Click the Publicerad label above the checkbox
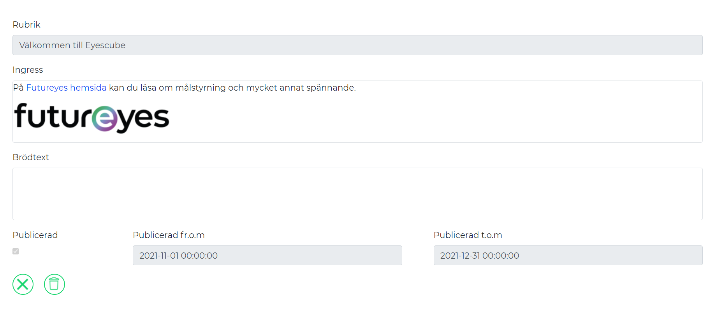Image resolution: width=716 pixels, height=310 pixels. tap(35, 235)
